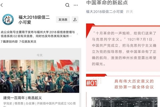Open the black-and-white historical photo

[x=124, y=102]
